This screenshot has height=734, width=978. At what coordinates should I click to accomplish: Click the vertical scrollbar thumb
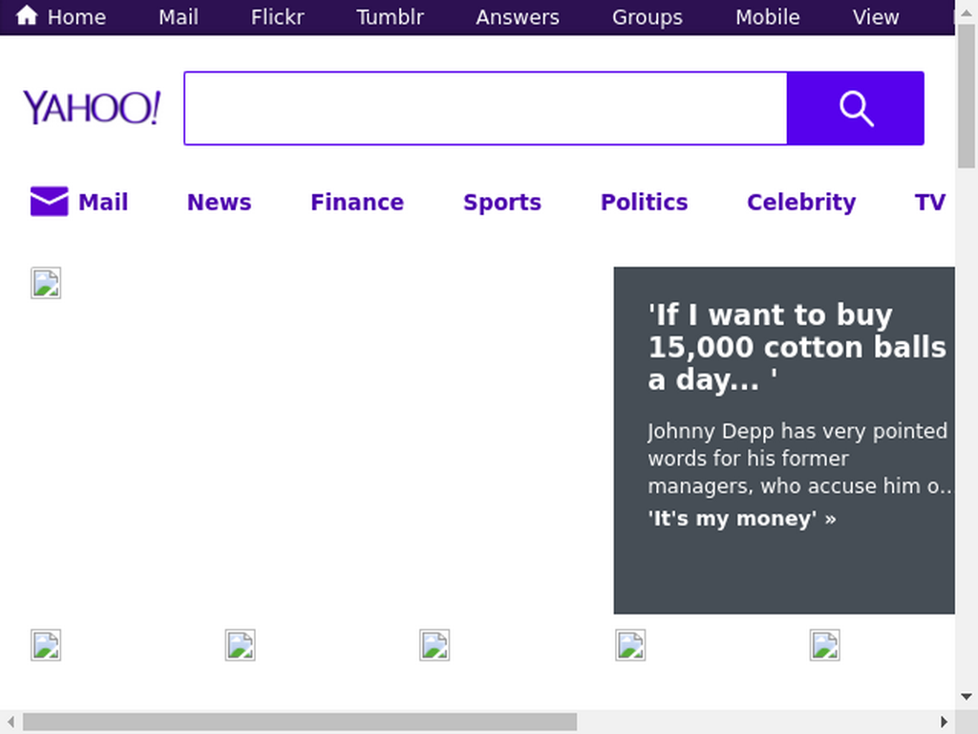[967, 97]
